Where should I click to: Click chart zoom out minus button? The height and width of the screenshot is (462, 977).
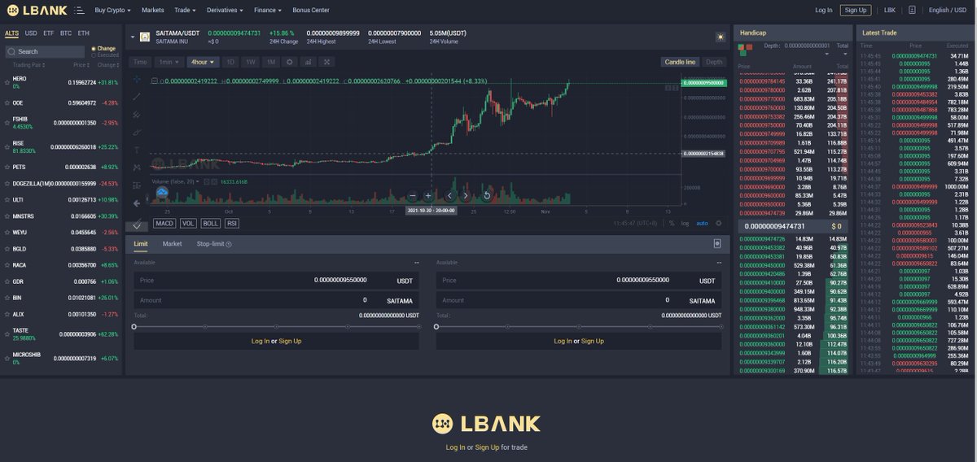coord(414,195)
